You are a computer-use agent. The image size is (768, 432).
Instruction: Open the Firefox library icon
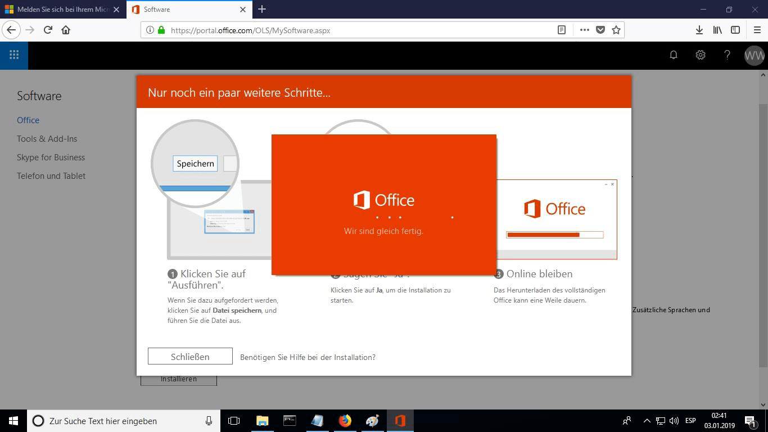pyautogui.click(x=717, y=30)
